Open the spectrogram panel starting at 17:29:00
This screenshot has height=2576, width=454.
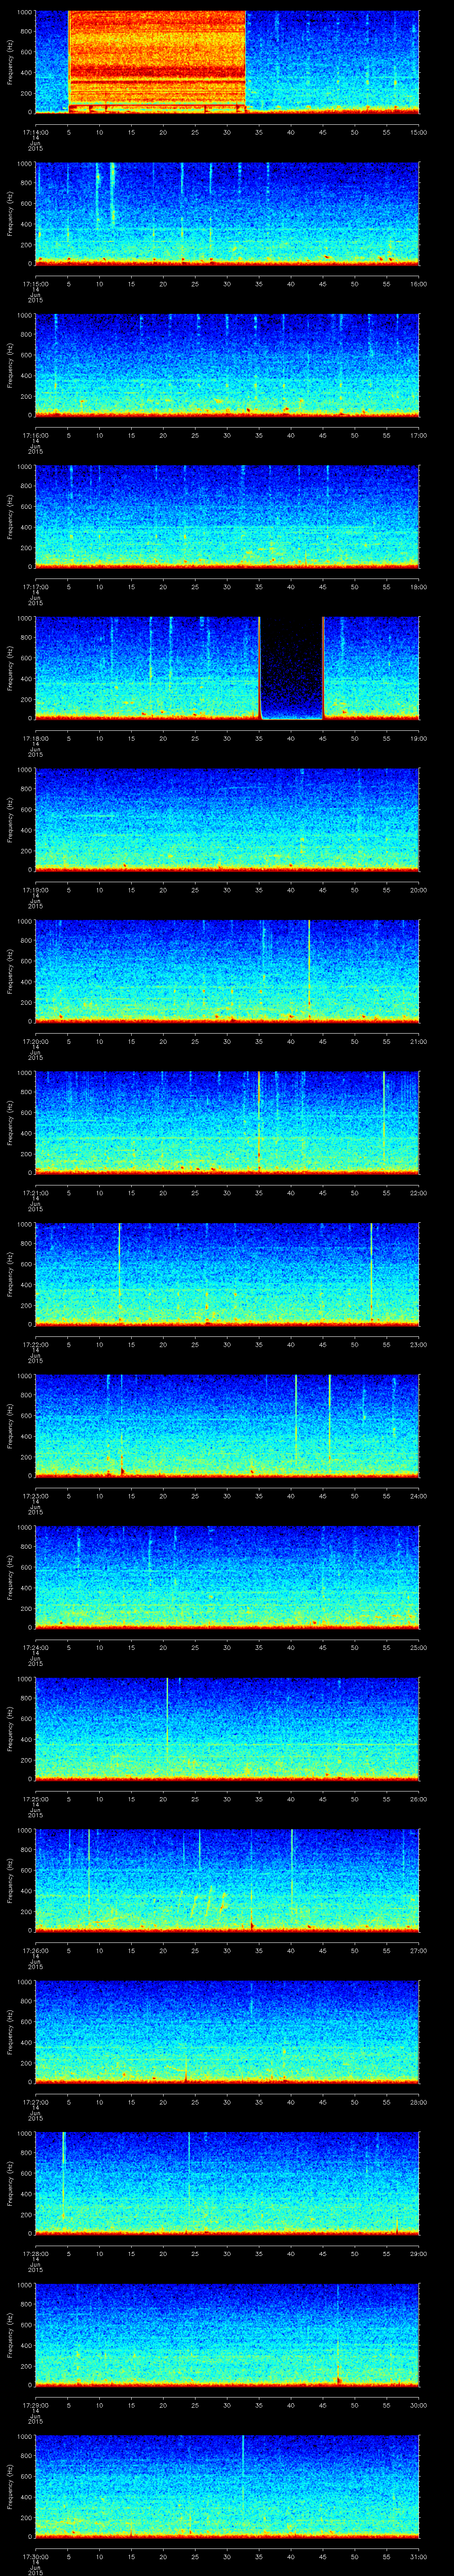point(227,2334)
